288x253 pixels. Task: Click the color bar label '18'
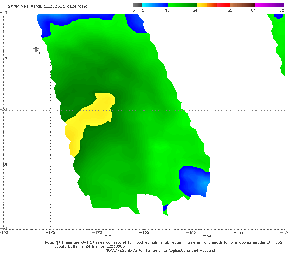(167, 10)
